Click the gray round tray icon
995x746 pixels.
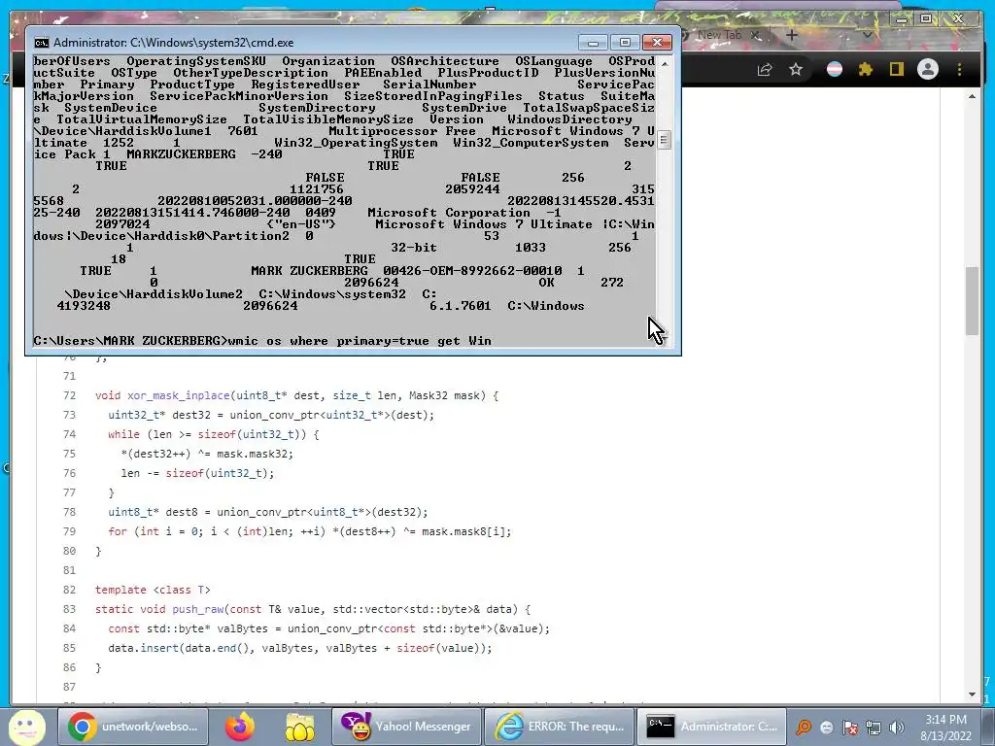click(x=826, y=728)
